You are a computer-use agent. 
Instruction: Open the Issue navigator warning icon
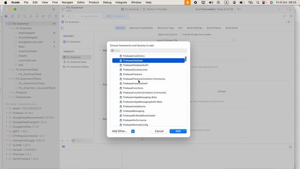point(31,16)
